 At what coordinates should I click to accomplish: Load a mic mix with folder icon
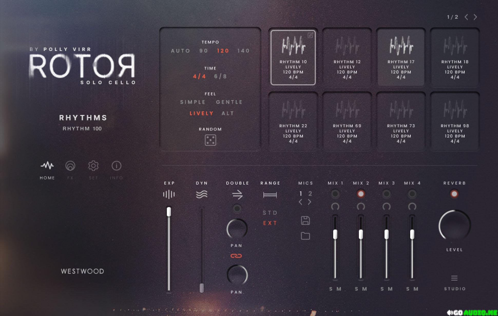click(x=305, y=236)
